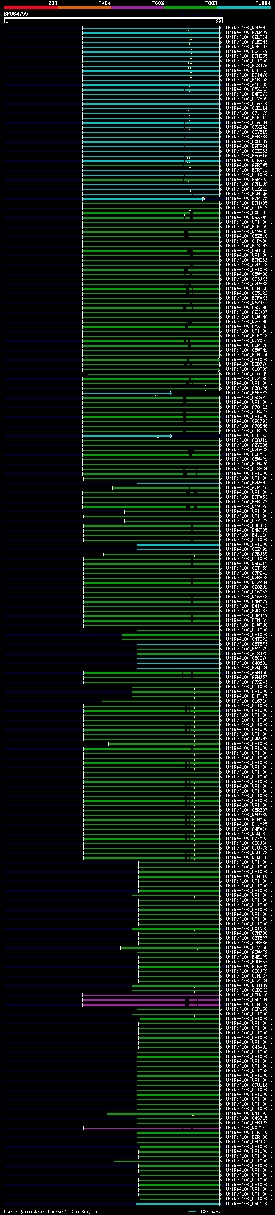Choose hit UniRef100_A1E5M2
Viewport: 275px width, 1215px height.
tap(246, 84)
